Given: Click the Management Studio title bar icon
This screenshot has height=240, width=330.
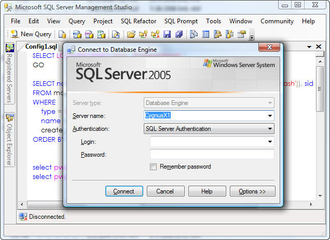Looking at the screenshot, I should [8, 7].
